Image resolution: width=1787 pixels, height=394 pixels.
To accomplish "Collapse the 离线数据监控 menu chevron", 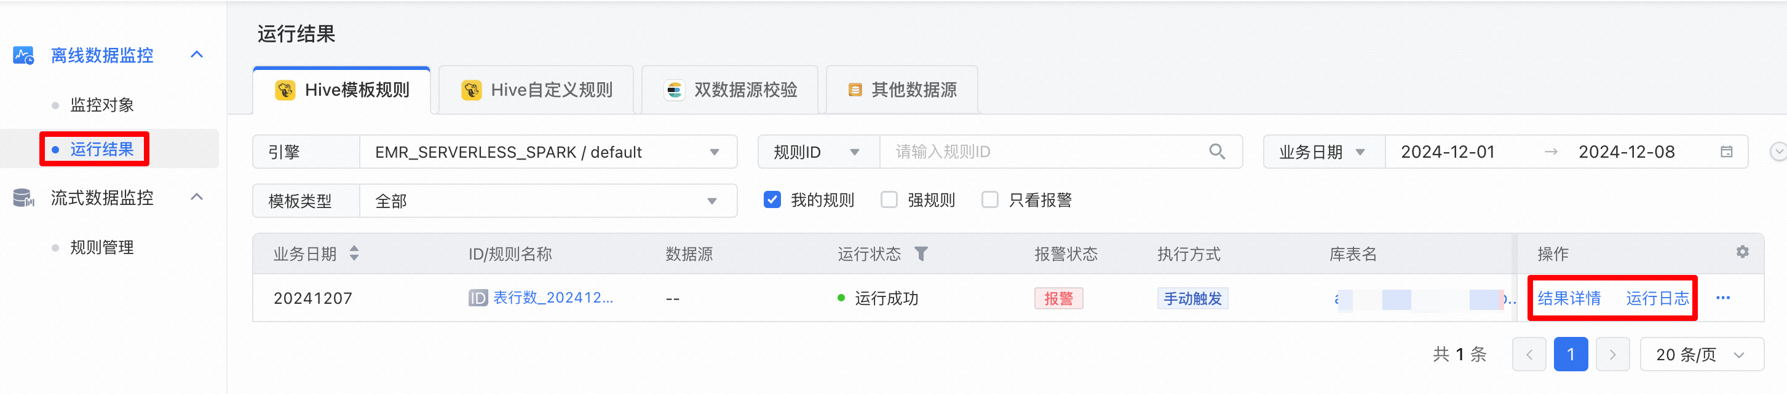I will 197,55.
